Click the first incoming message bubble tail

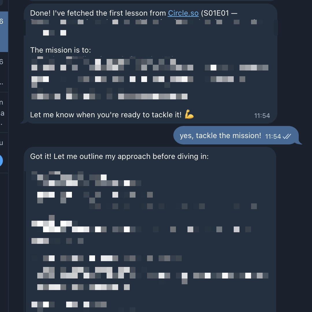click(24, 121)
